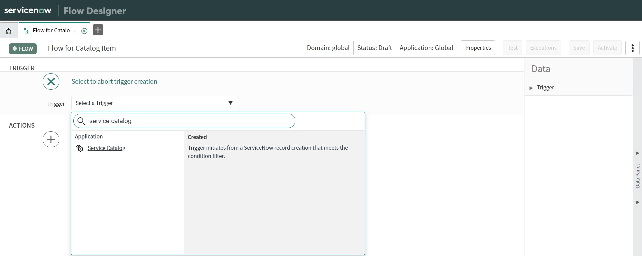Click the Activate button
Image resolution: width=642 pixels, height=256 pixels.
coord(607,48)
